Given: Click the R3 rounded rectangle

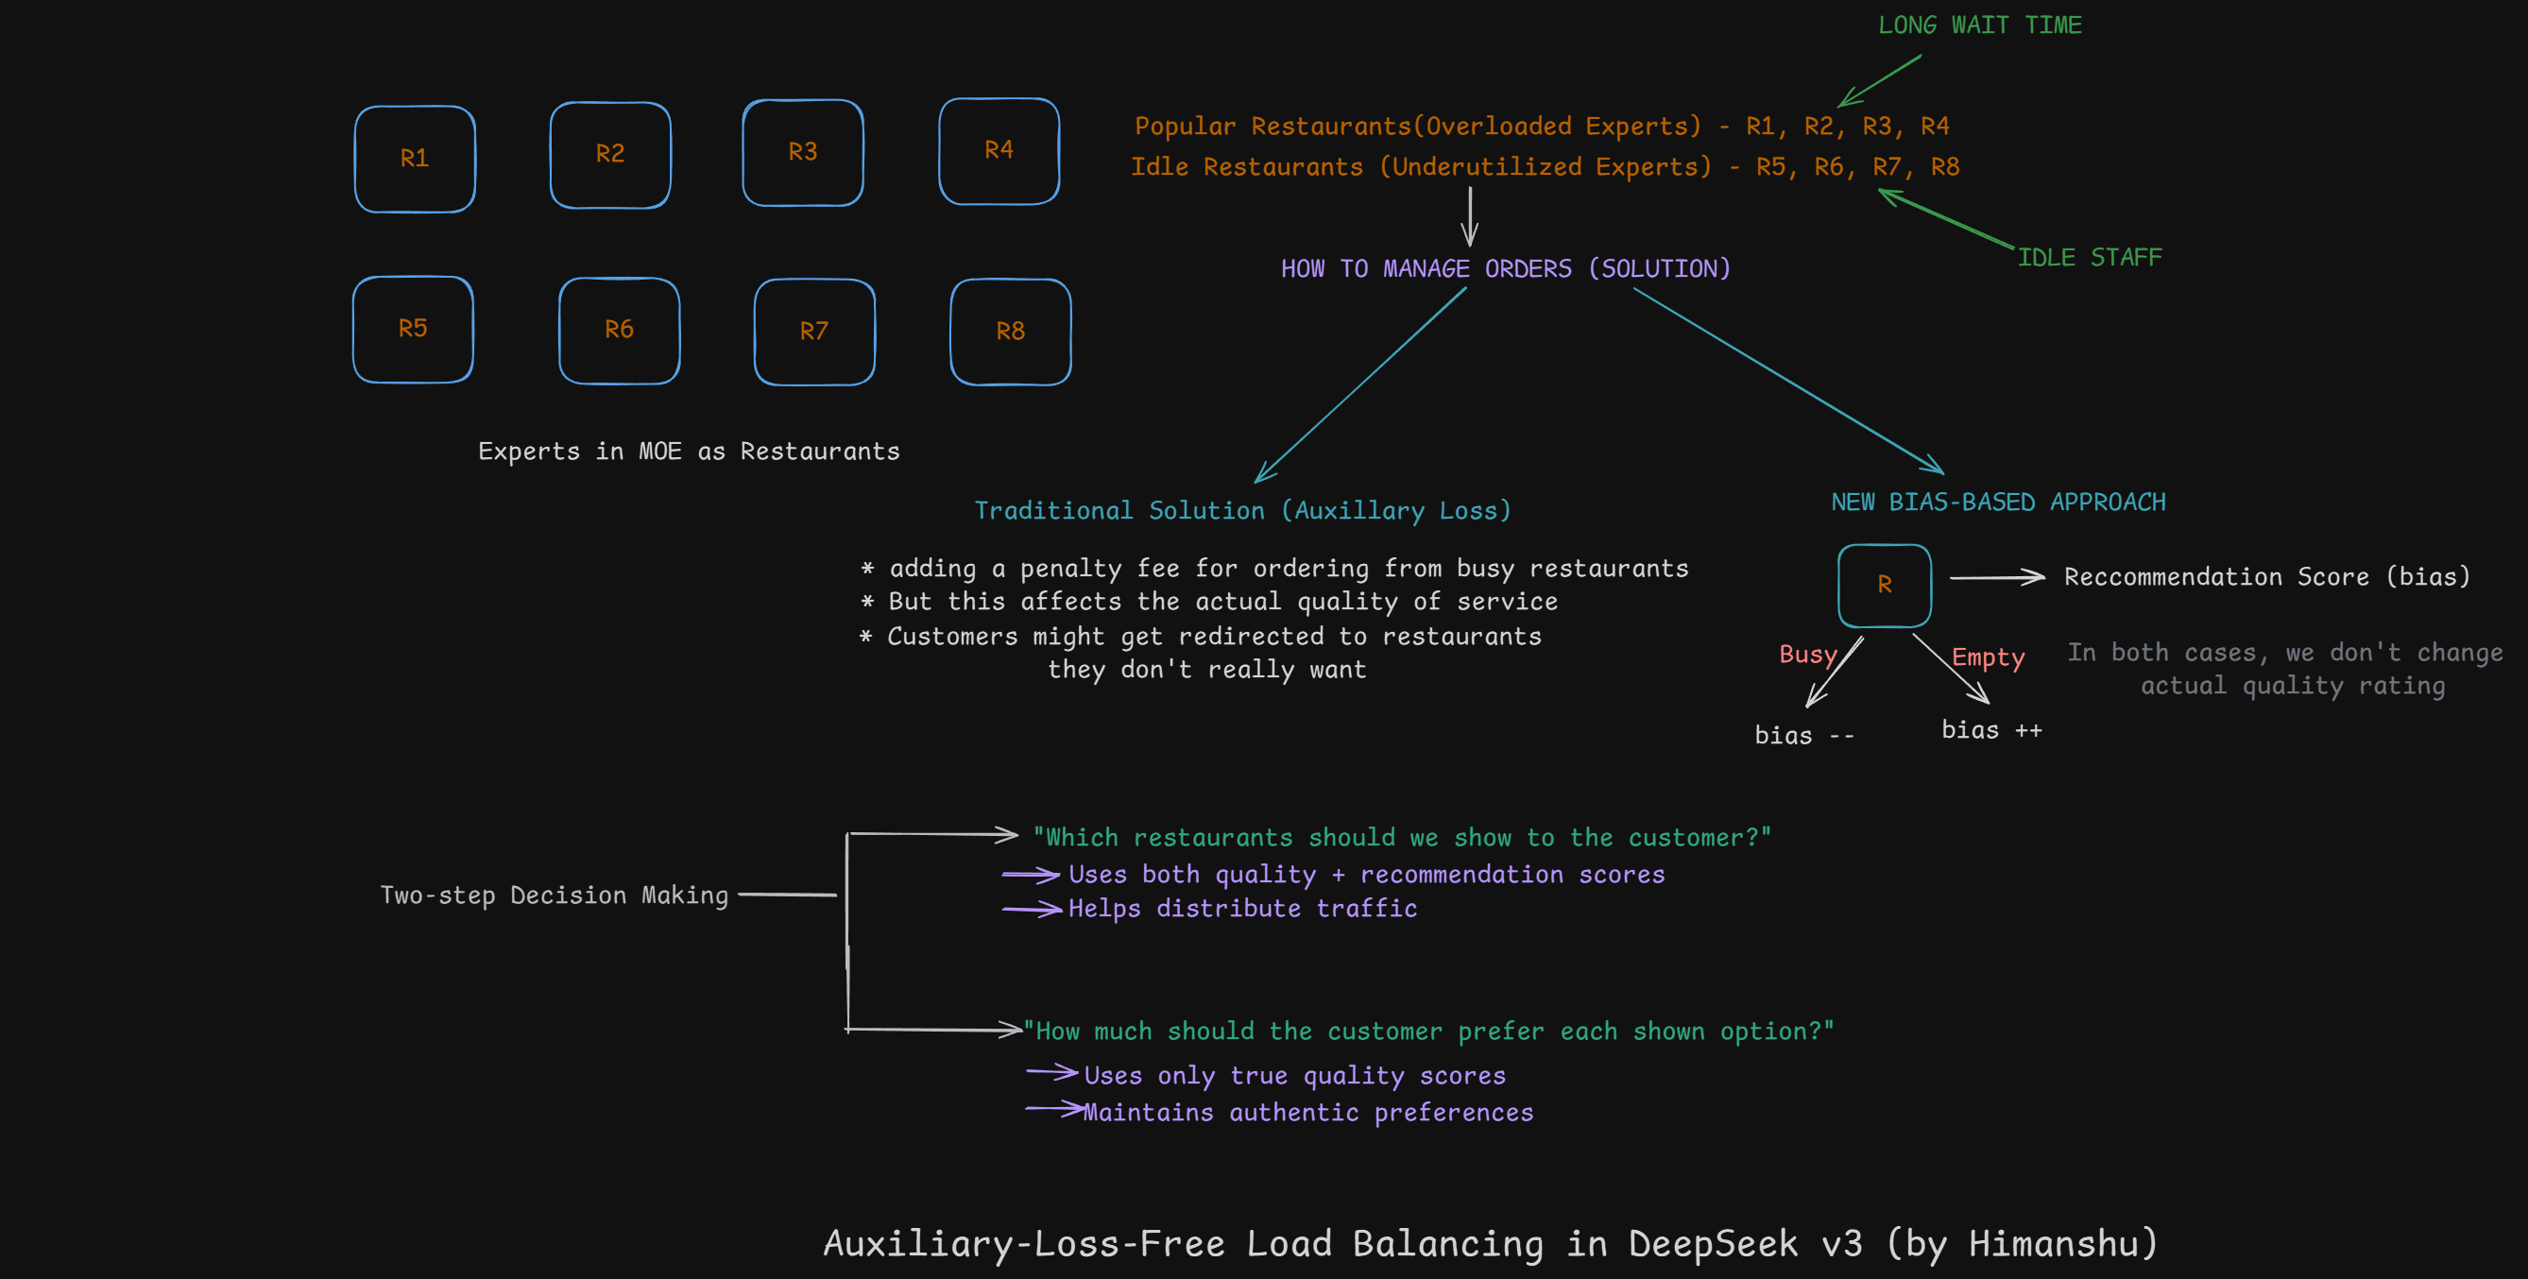Looking at the screenshot, I should click(x=803, y=152).
